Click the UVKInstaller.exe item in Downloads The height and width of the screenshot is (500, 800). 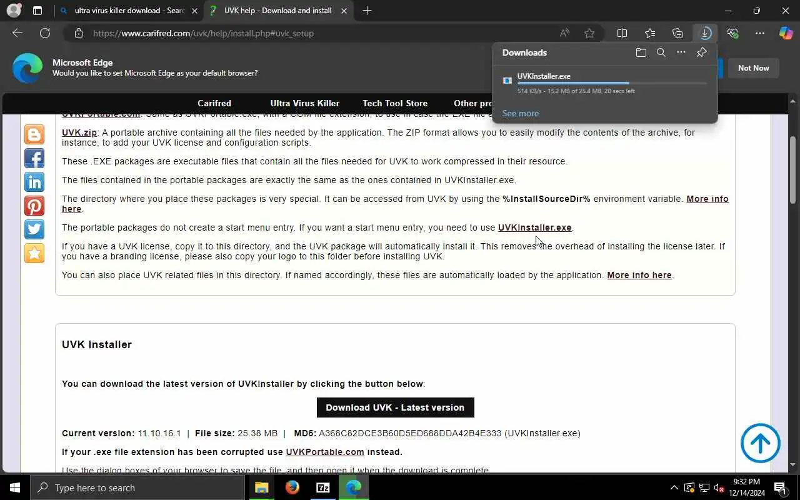pyautogui.click(x=605, y=83)
